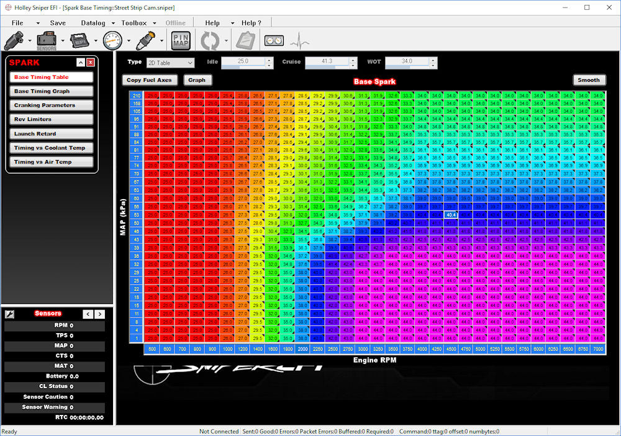Click the sync/refresh arrows icon
621x436 pixels.
[211, 40]
